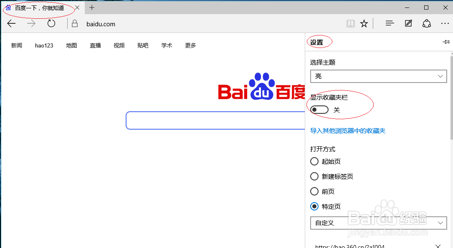Close the Edge browser window
The height and width of the screenshot is (248, 453).
point(445,8)
